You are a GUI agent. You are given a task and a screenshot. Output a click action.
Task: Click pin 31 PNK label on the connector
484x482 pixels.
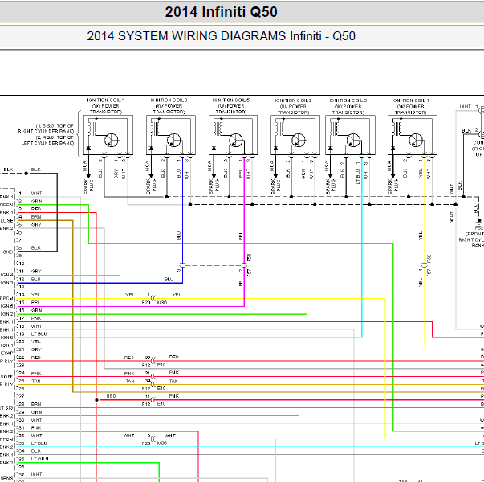tap(36, 428)
